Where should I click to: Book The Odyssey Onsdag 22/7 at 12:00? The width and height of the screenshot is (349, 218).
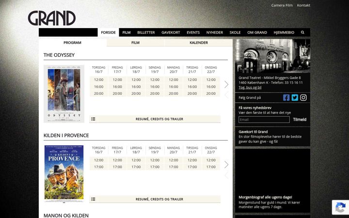click(x=211, y=79)
